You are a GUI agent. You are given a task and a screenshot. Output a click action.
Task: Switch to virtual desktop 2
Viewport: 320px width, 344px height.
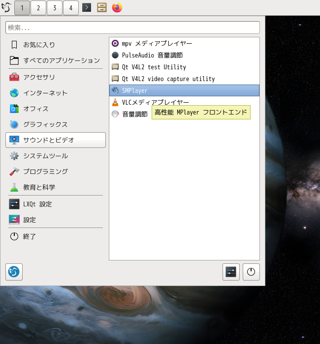pyautogui.click(x=38, y=8)
